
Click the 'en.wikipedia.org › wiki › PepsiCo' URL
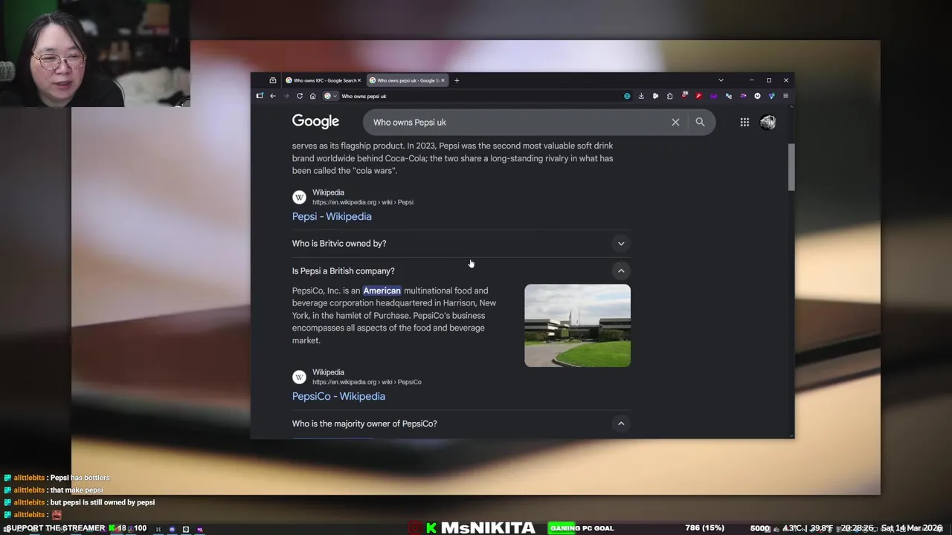pos(367,382)
